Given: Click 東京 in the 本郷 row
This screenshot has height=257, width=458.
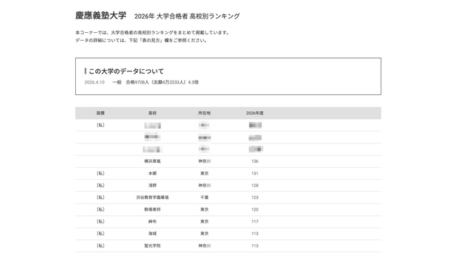Looking at the screenshot, I should [204, 173].
